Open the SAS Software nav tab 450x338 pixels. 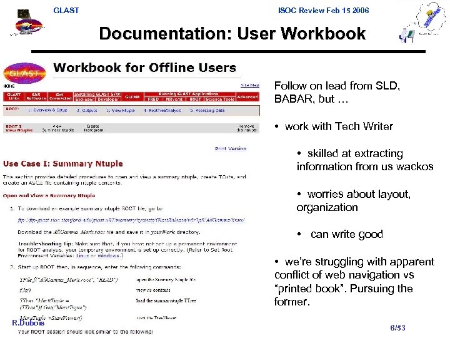pos(36,96)
